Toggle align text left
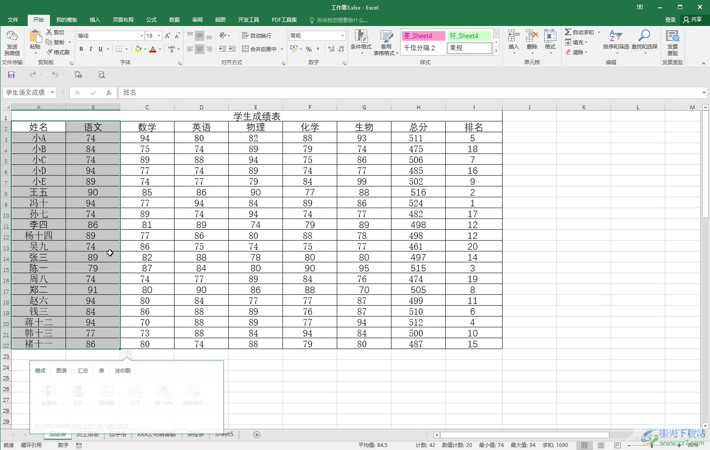 [x=190, y=49]
